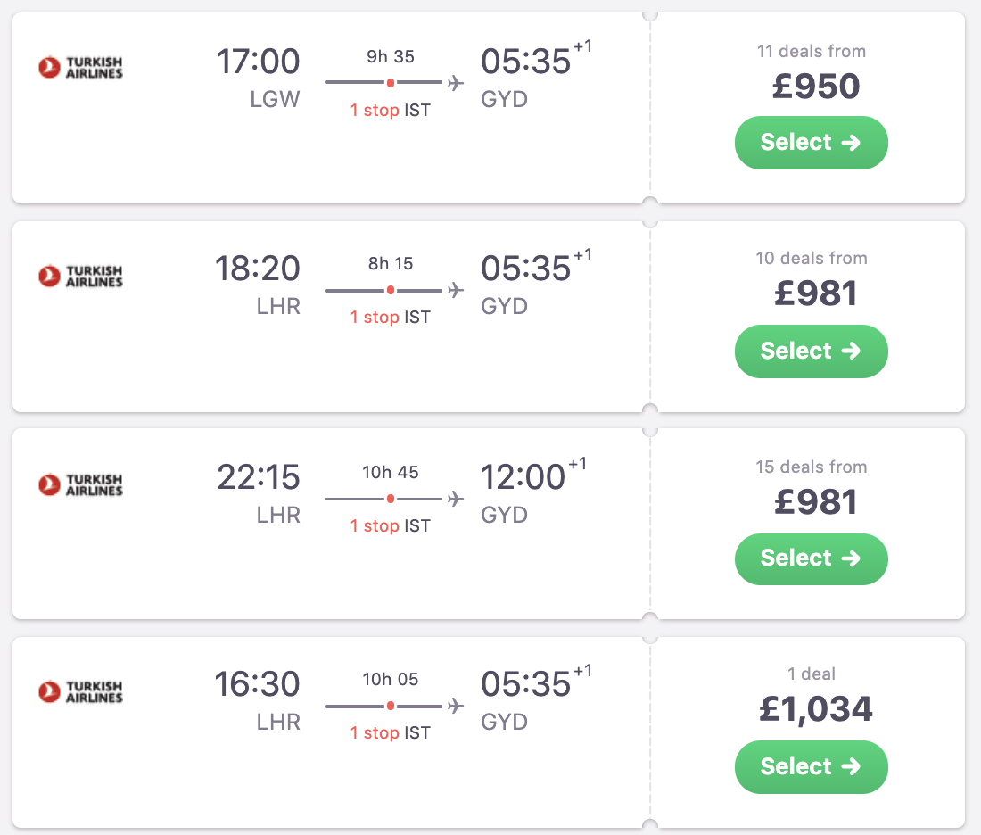981x835 pixels.
Task: Click airplane icon on 10h 05 flight
Action: point(456,707)
